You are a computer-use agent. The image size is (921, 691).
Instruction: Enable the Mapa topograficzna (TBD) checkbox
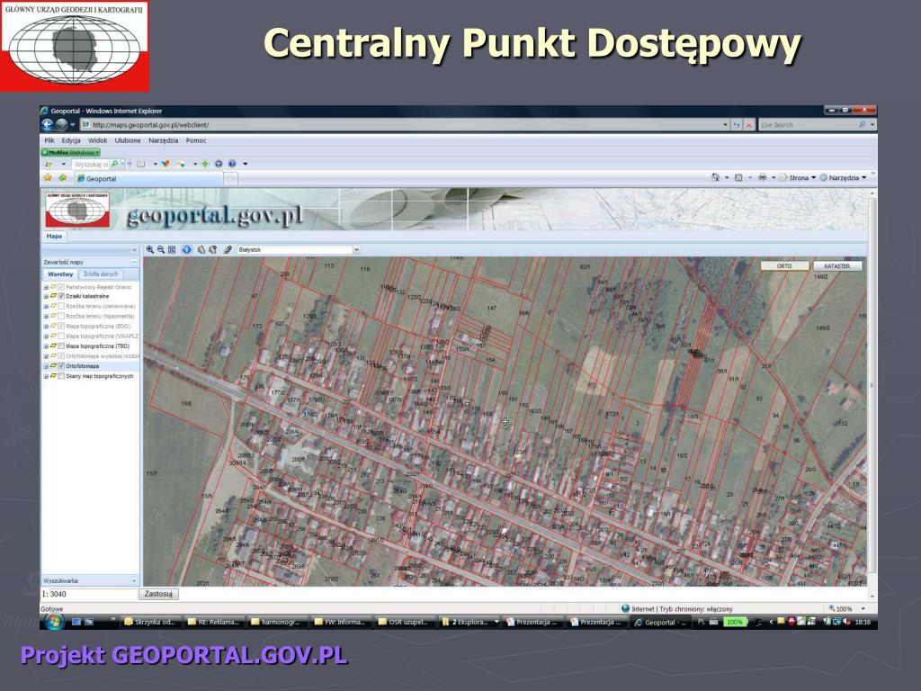click(61, 346)
